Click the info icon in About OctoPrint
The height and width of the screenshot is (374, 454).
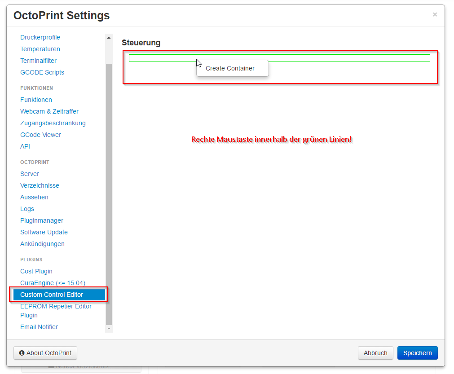(22, 353)
